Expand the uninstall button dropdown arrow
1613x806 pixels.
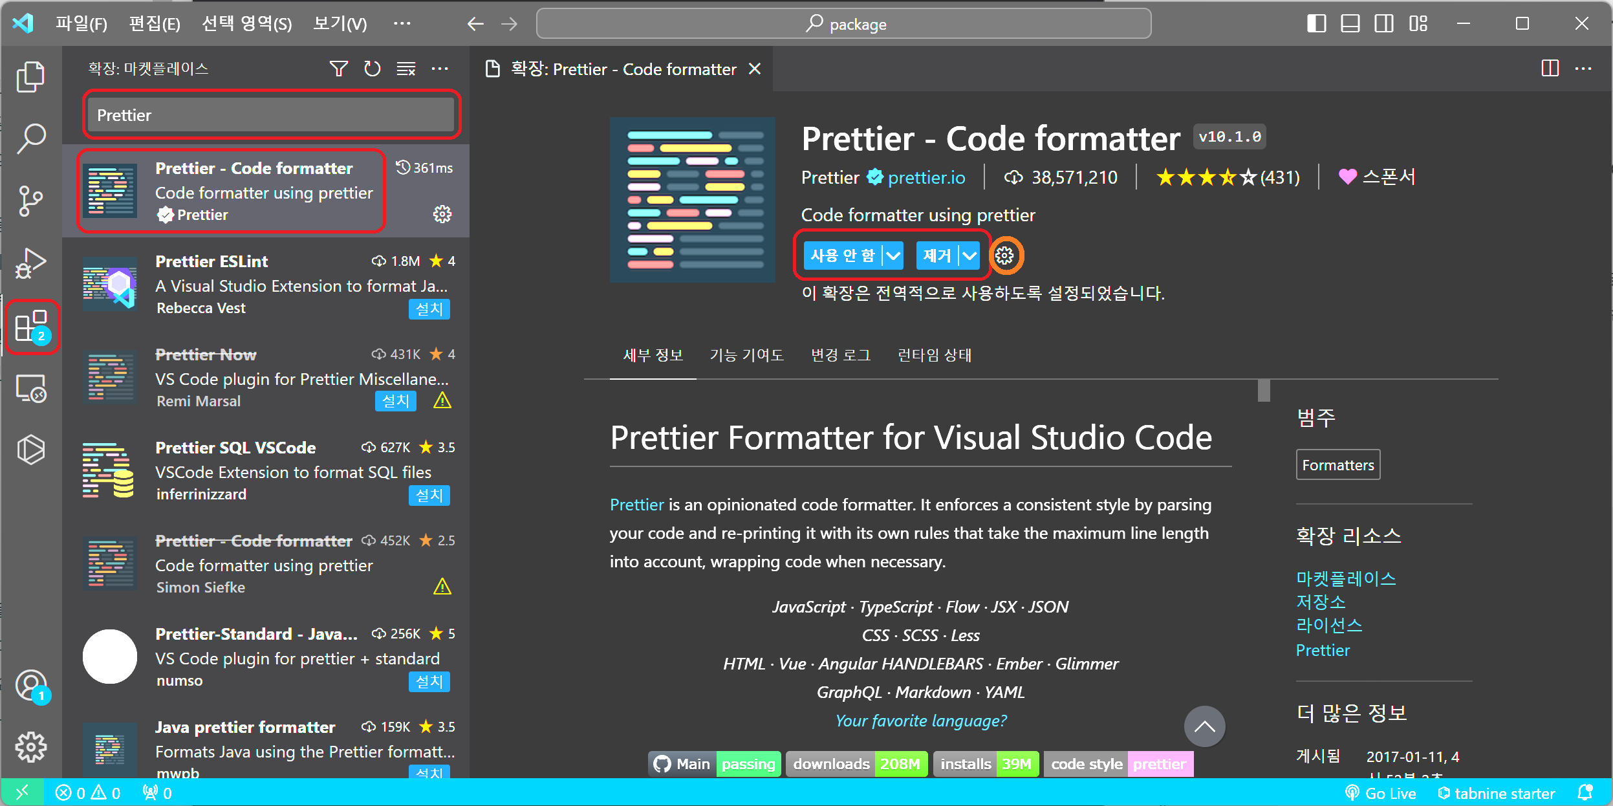point(969,256)
